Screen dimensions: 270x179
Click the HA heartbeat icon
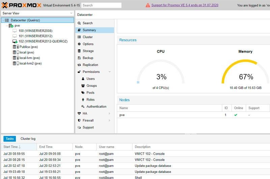pos(79,113)
